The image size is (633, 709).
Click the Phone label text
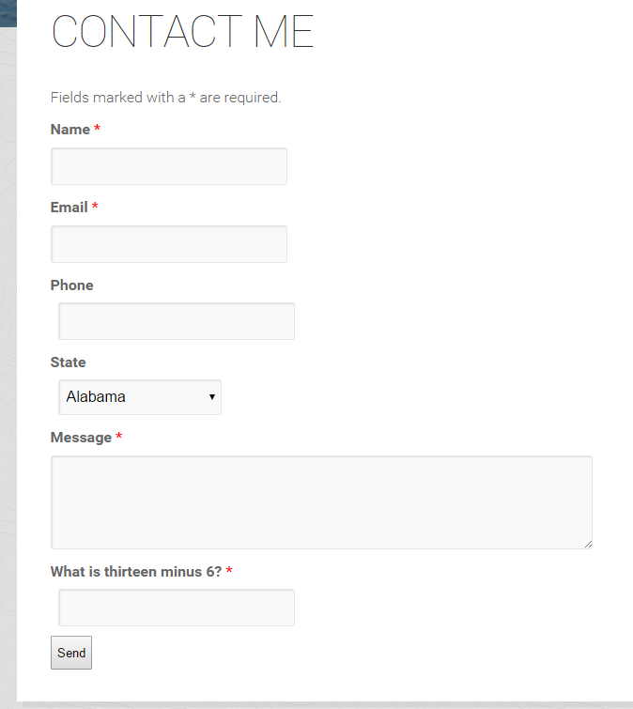click(x=72, y=285)
